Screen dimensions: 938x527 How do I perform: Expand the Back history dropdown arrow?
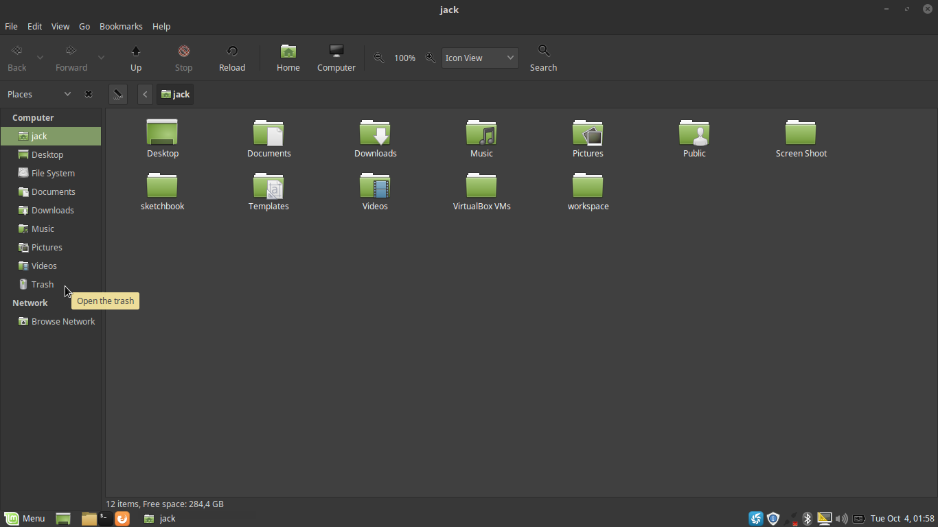pyautogui.click(x=40, y=58)
